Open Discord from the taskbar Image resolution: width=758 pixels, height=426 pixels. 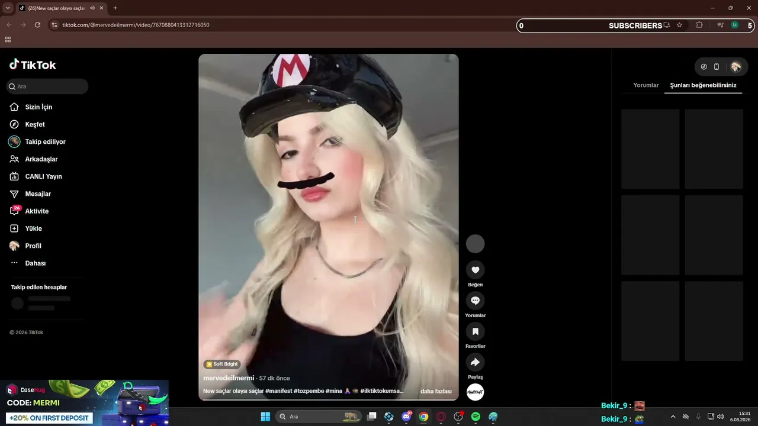[406, 417]
